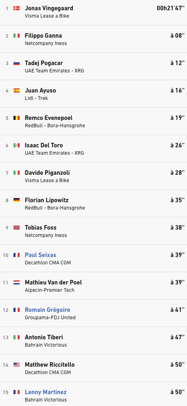
Task: Click the Norwegian flag beside Tobias Foss
Action: coord(17,228)
